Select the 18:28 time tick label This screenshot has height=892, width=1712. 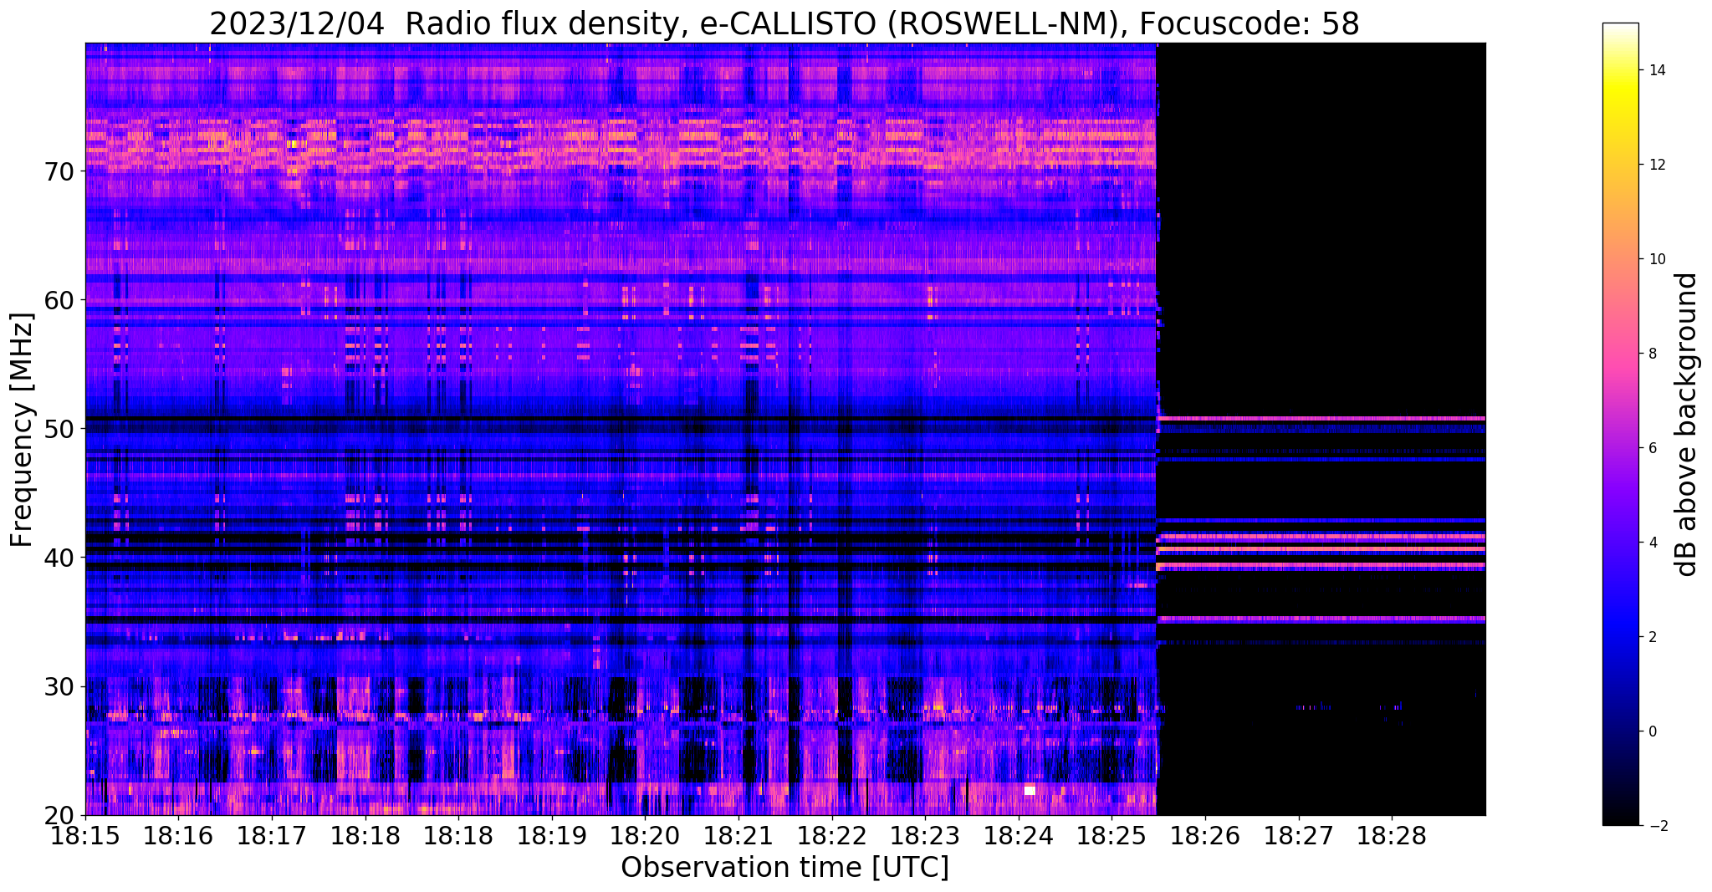(1392, 836)
